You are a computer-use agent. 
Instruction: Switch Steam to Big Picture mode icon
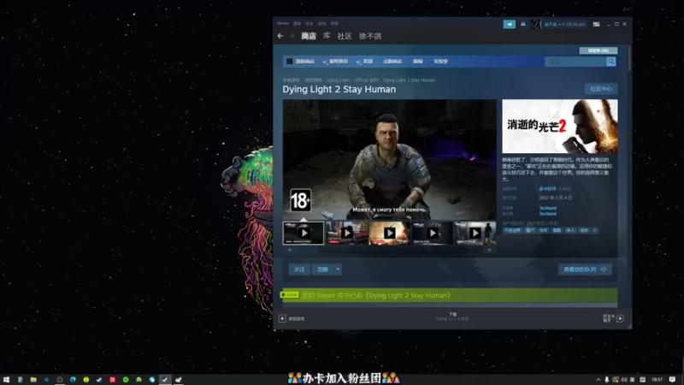coord(596,25)
